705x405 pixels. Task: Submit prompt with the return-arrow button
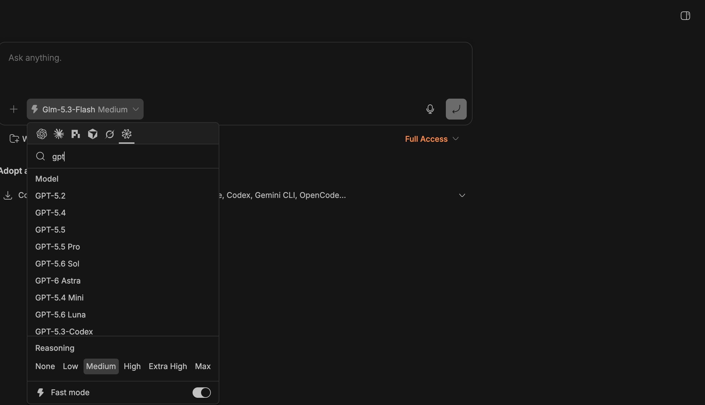tap(456, 109)
